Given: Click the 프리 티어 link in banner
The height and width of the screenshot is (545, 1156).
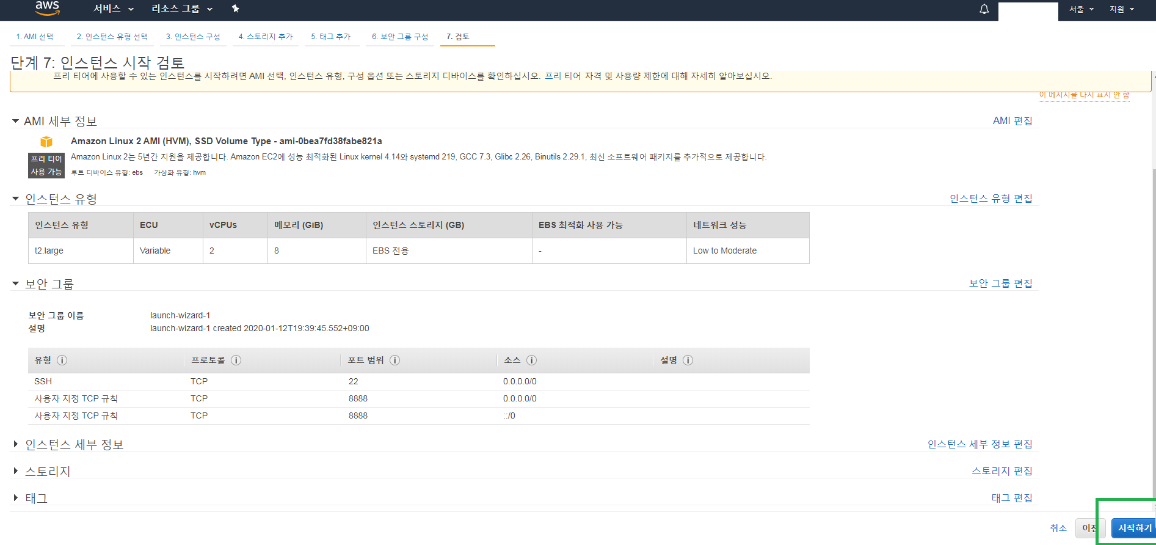Looking at the screenshot, I should pos(562,76).
